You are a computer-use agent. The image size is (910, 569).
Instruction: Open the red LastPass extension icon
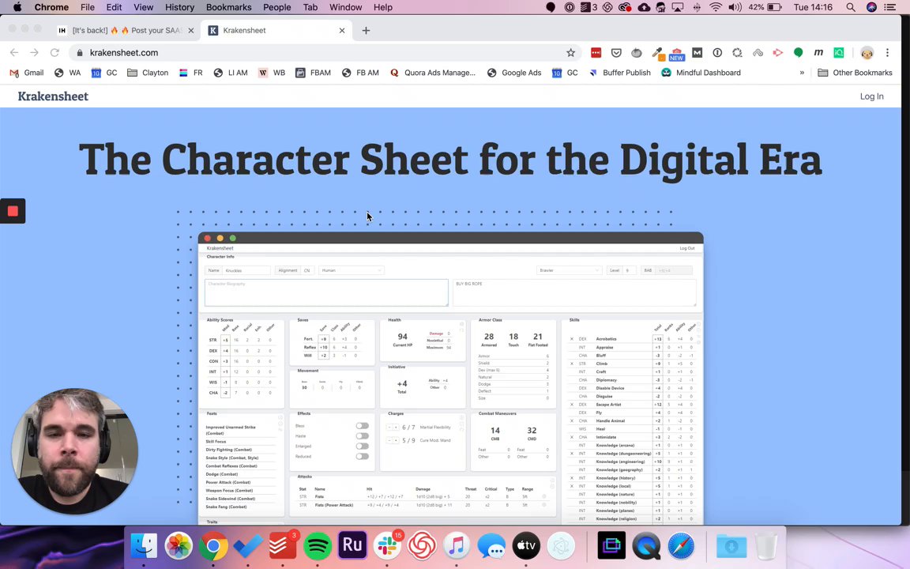[x=596, y=53]
